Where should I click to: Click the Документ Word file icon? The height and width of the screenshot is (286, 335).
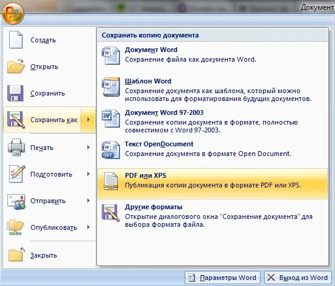(111, 56)
